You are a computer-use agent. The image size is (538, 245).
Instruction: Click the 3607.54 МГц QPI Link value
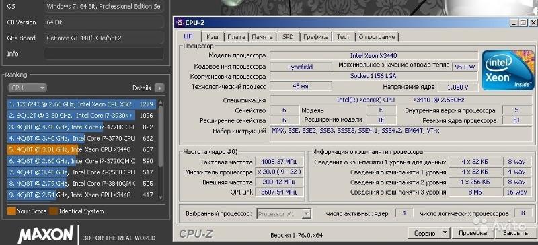[279, 192]
